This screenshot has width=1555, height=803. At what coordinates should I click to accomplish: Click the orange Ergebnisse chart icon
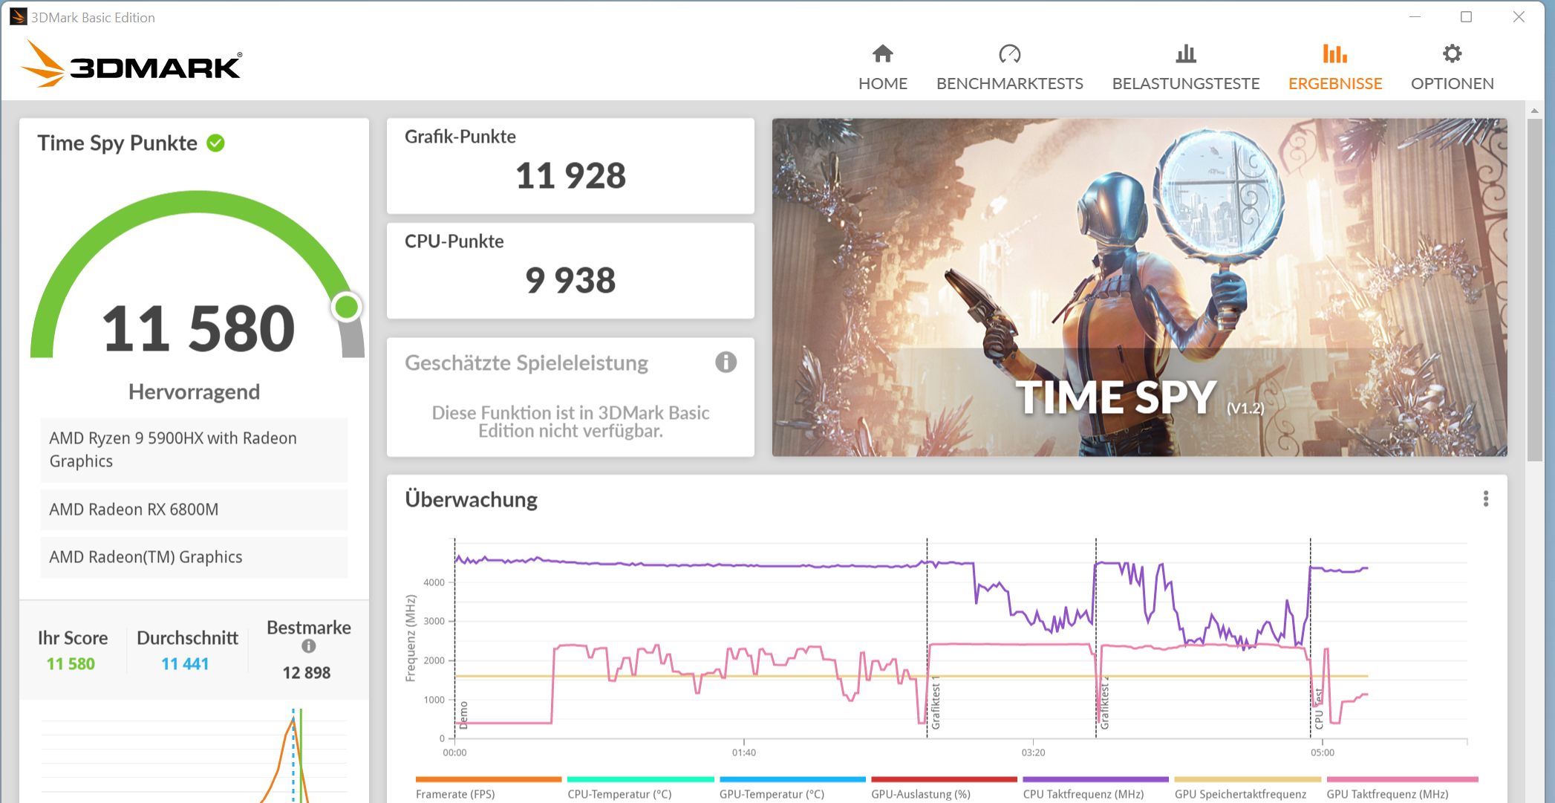click(1334, 53)
